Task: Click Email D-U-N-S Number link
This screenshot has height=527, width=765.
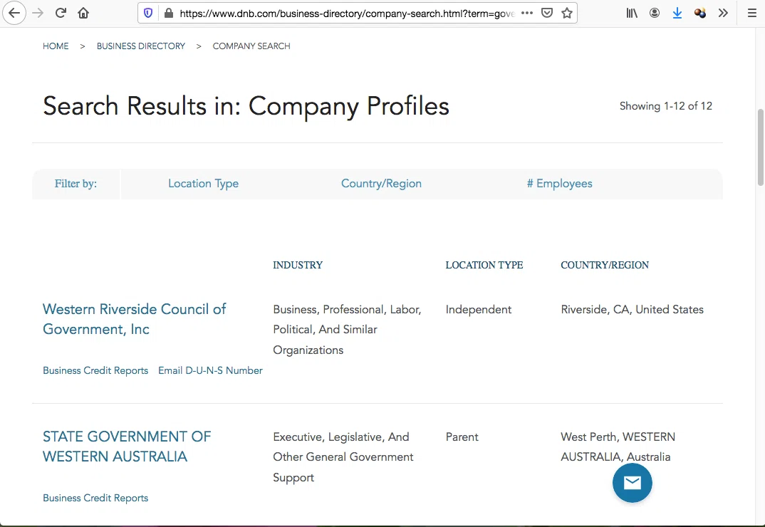Action: [x=210, y=370]
